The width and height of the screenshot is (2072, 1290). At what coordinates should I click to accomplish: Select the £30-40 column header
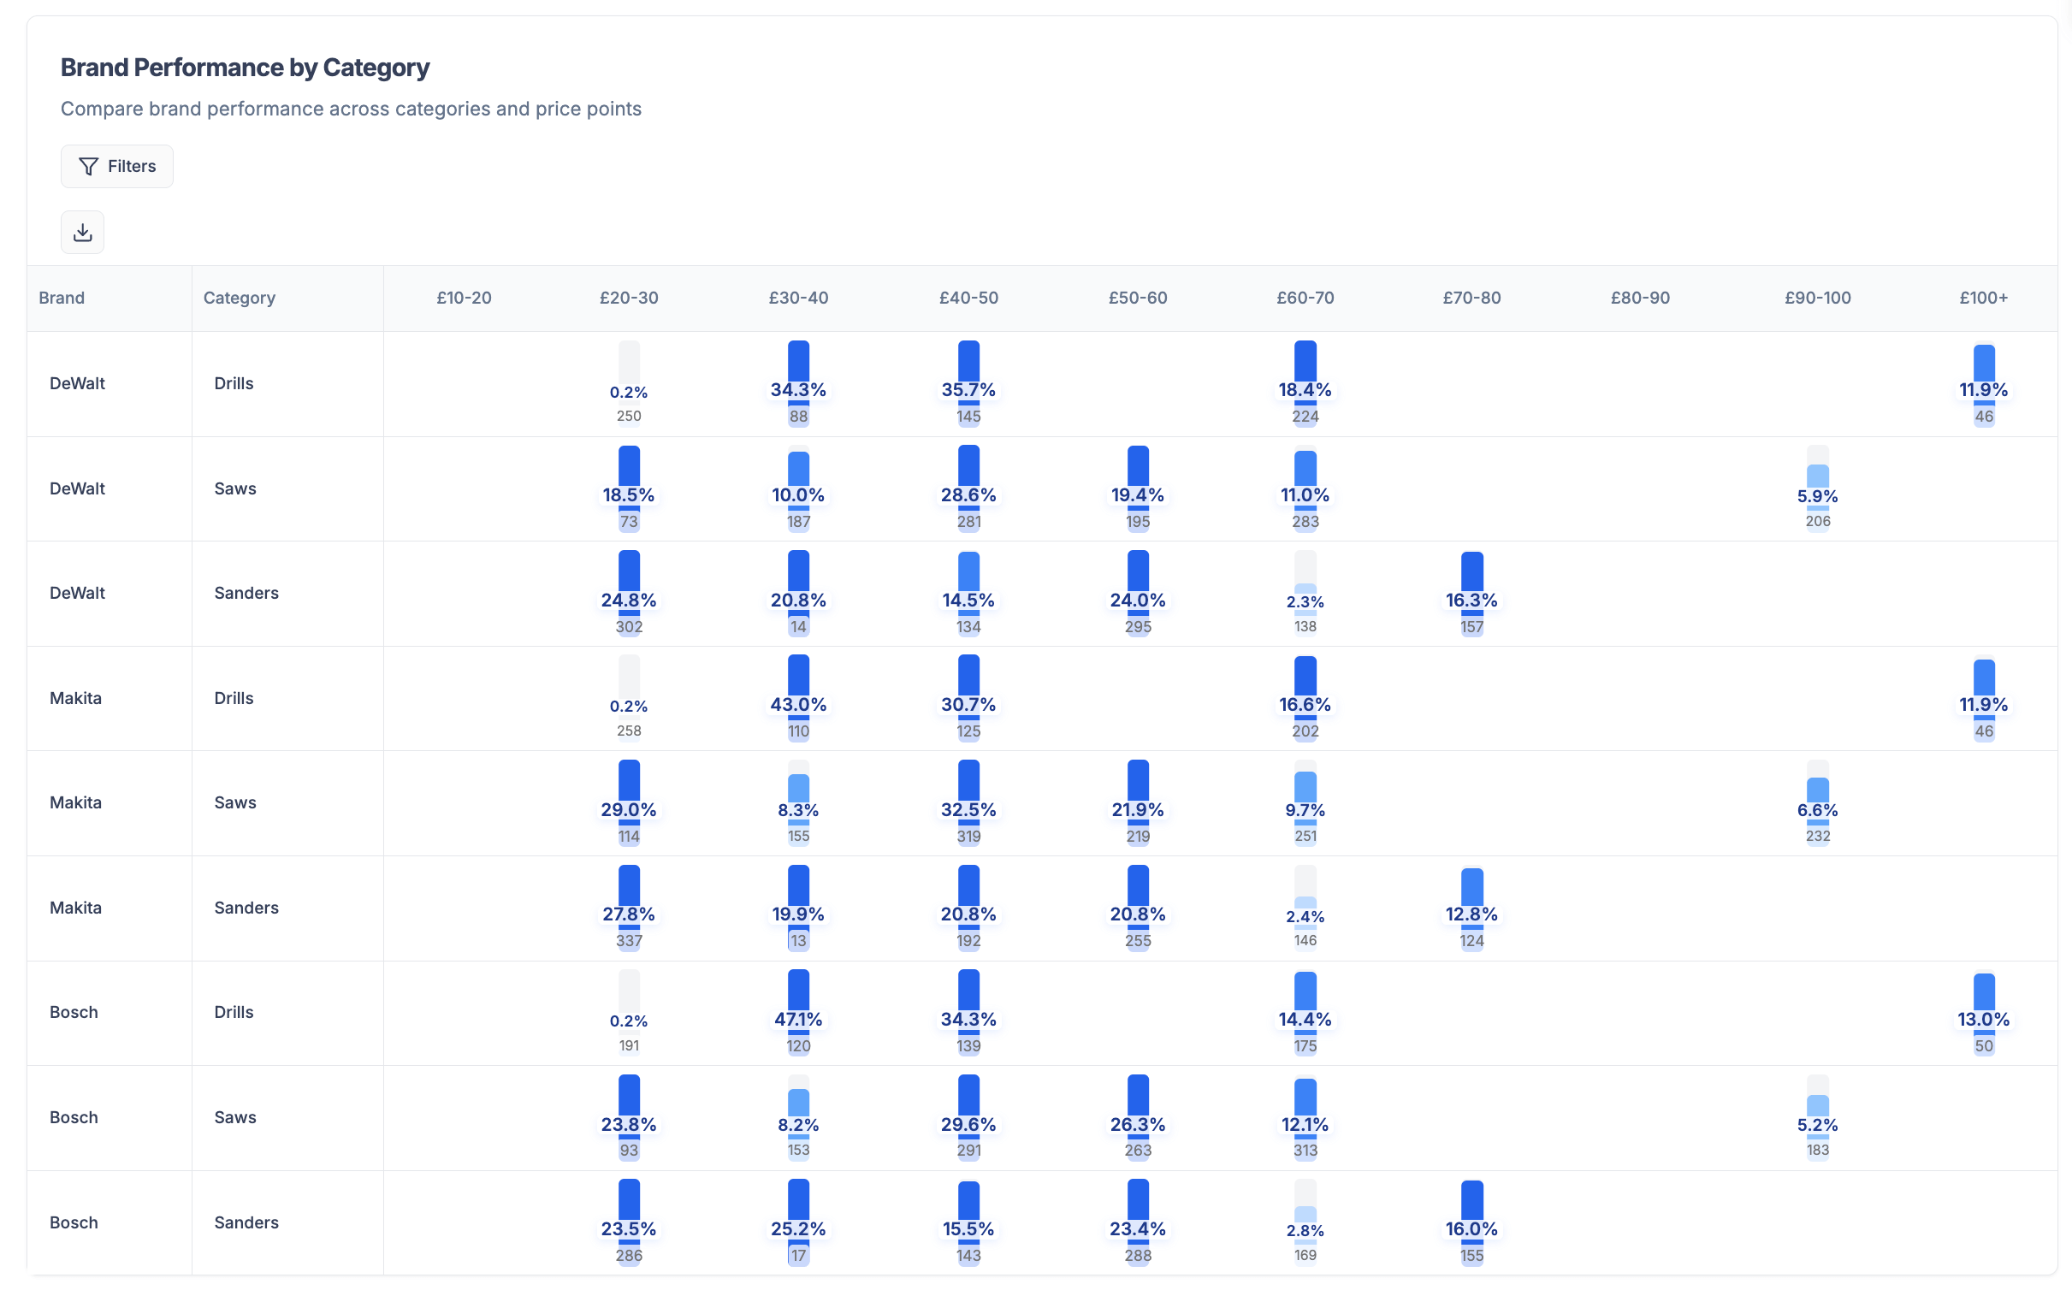[797, 298]
